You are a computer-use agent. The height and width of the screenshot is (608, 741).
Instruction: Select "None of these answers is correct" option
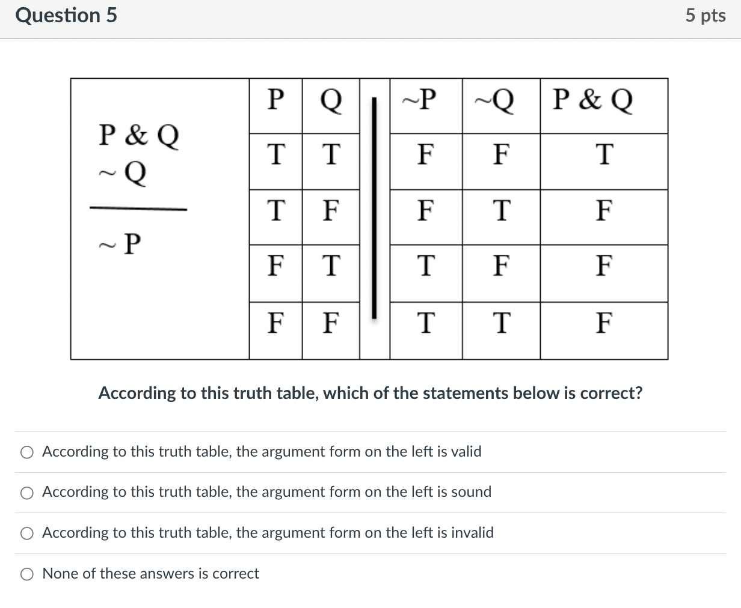coord(26,574)
